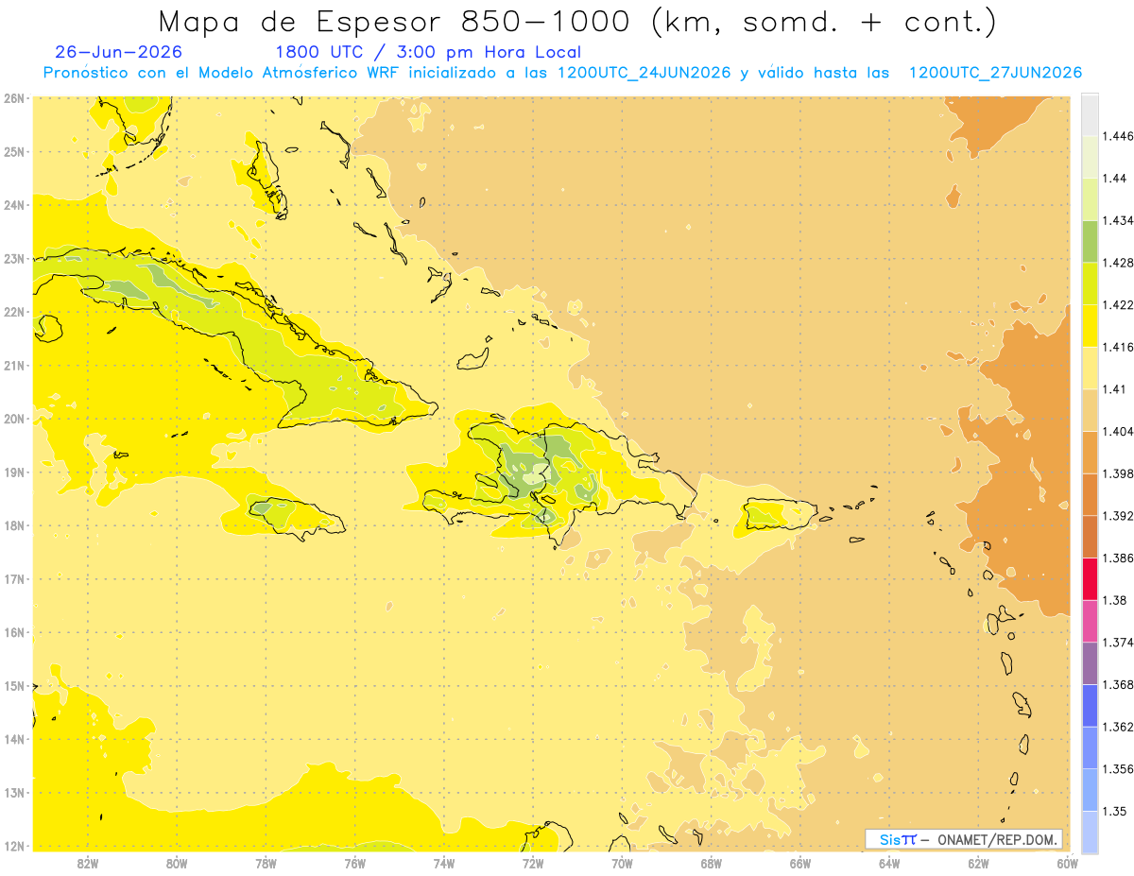Click the colorbar value 1.404
The height and width of the screenshot is (876, 1134).
pos(1120,432)
